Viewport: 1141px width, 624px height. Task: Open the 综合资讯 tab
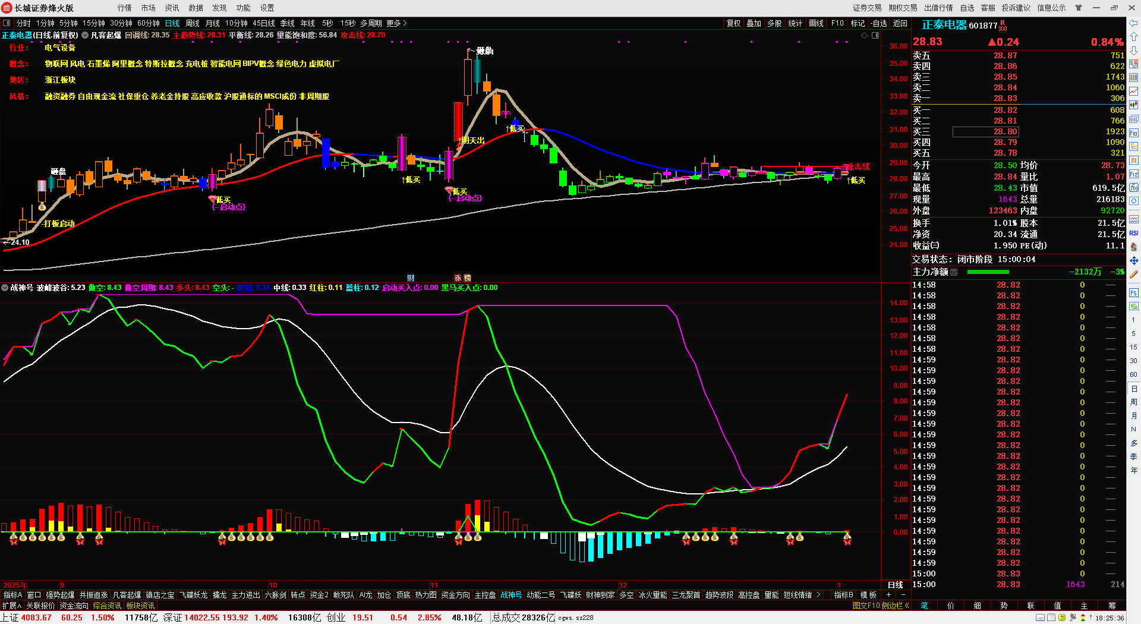pyautogui.click(x=107, y=606)
